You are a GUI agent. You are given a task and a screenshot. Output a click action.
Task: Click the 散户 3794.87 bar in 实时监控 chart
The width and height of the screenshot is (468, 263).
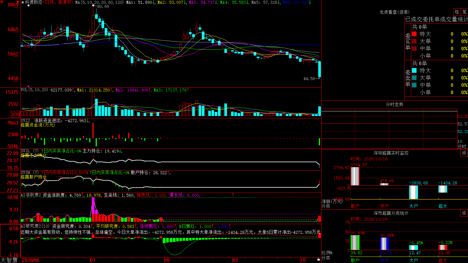click(355, 176)
